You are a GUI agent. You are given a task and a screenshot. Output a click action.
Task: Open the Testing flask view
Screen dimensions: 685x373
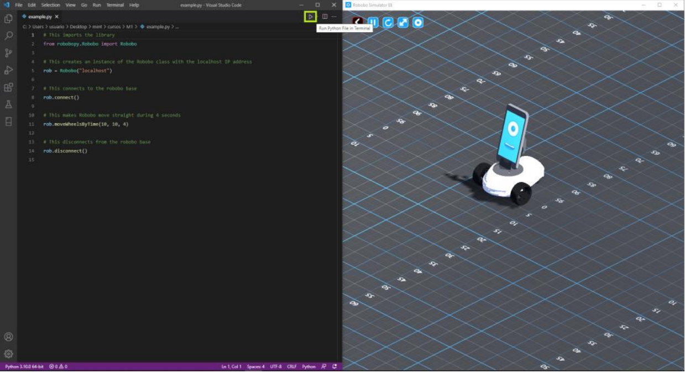[x=8, y=104]
